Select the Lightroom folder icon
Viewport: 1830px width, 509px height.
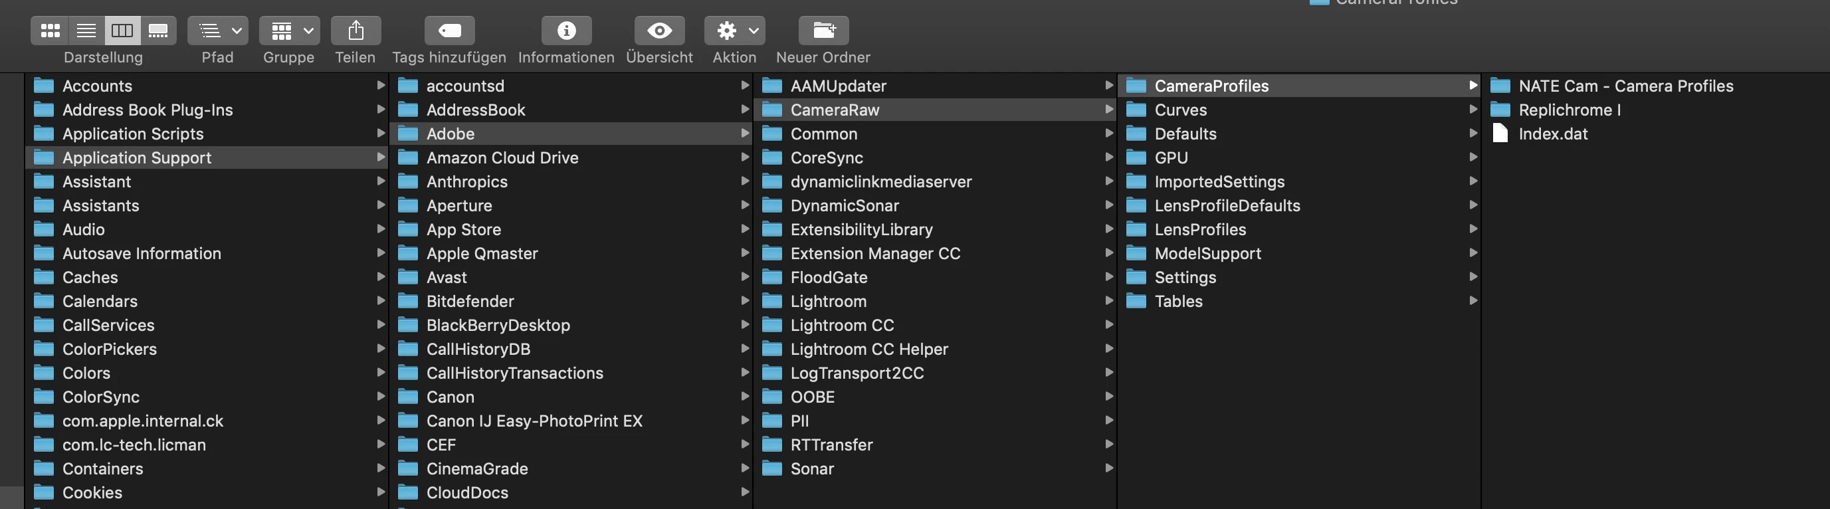coord(772,302)
